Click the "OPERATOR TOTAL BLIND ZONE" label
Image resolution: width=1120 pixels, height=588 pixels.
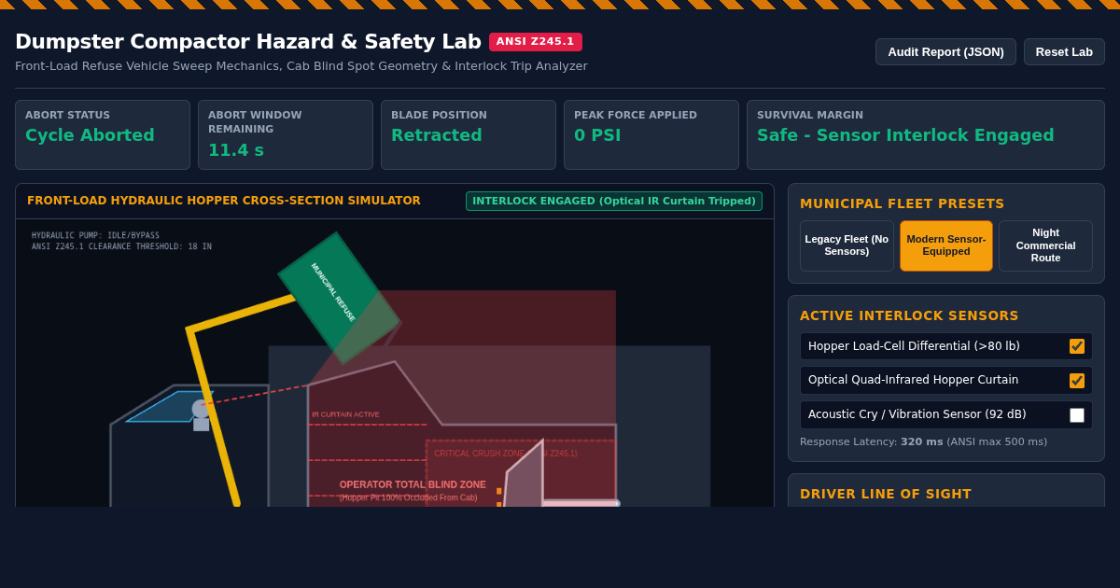[413, 484]
